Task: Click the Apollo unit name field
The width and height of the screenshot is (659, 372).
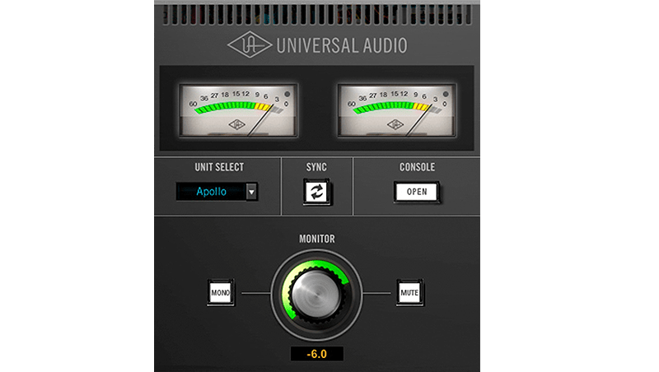Action: pos(211,192)
